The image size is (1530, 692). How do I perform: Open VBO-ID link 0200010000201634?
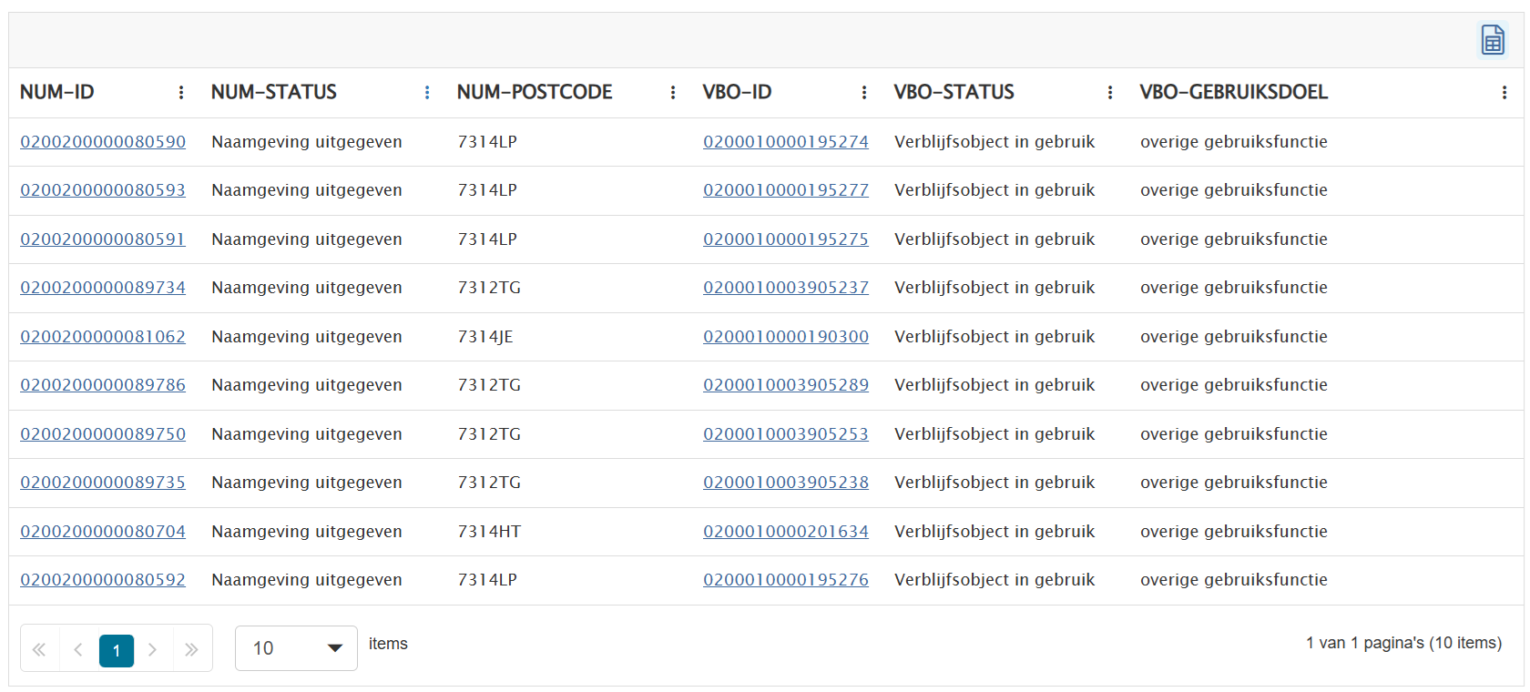(785, 532)
